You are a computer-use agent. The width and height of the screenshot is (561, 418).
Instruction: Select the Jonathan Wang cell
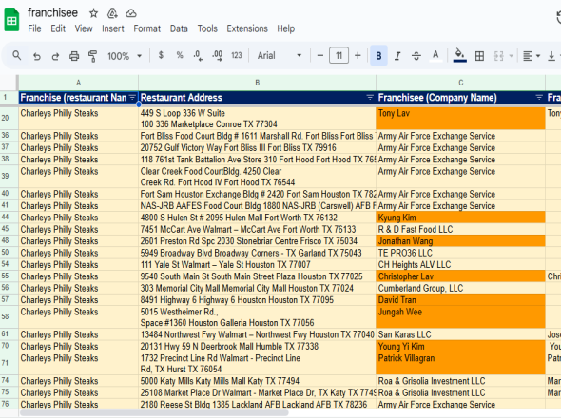coord(461,241)
